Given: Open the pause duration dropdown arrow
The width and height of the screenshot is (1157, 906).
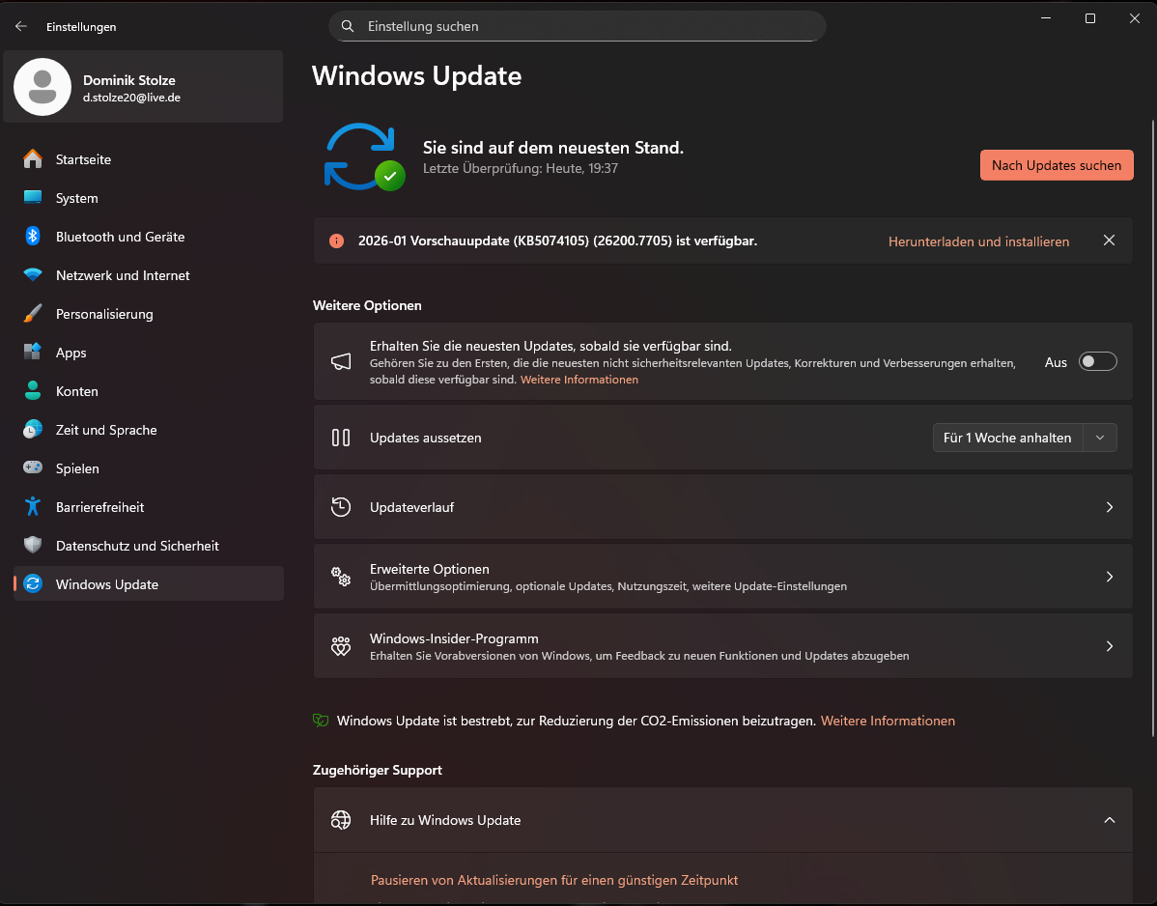Looking at the screenshot, I should tap(1100, 438).
